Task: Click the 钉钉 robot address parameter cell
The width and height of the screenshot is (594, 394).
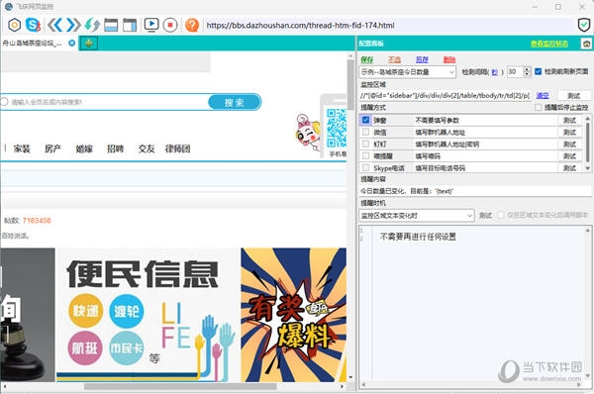Action: (x=485, y=145)
